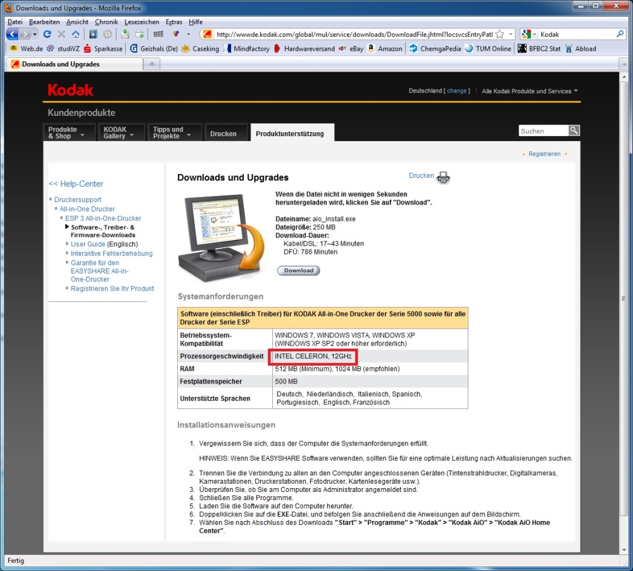This screenshot has height=571, width=633.
Task: Click the change country link
Action: [x=456, y=91]
